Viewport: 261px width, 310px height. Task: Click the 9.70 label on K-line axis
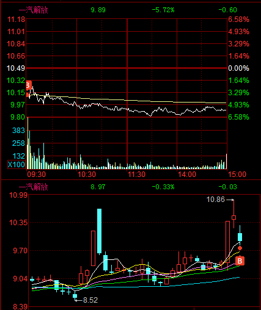click(x=20, y=250)
